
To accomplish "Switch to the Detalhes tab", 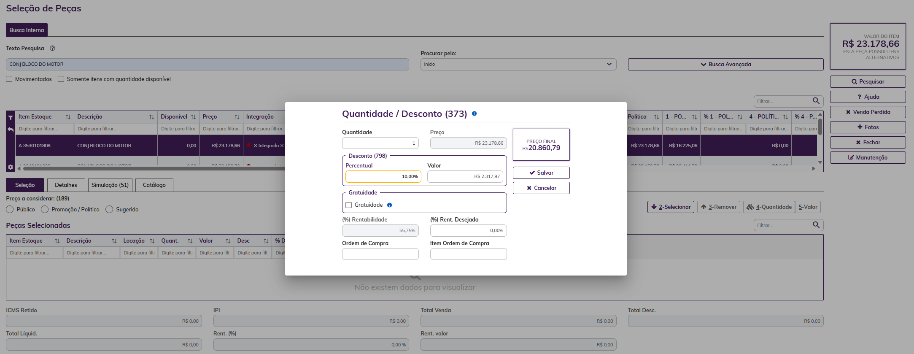I will [66, 185].
